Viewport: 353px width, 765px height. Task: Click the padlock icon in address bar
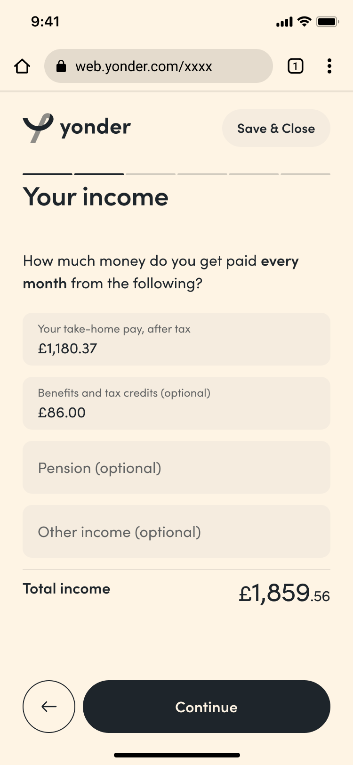coord(61,66)
